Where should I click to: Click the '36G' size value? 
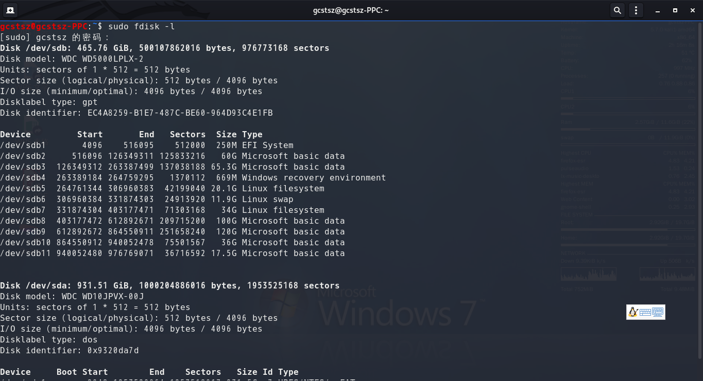coord(229,242)
